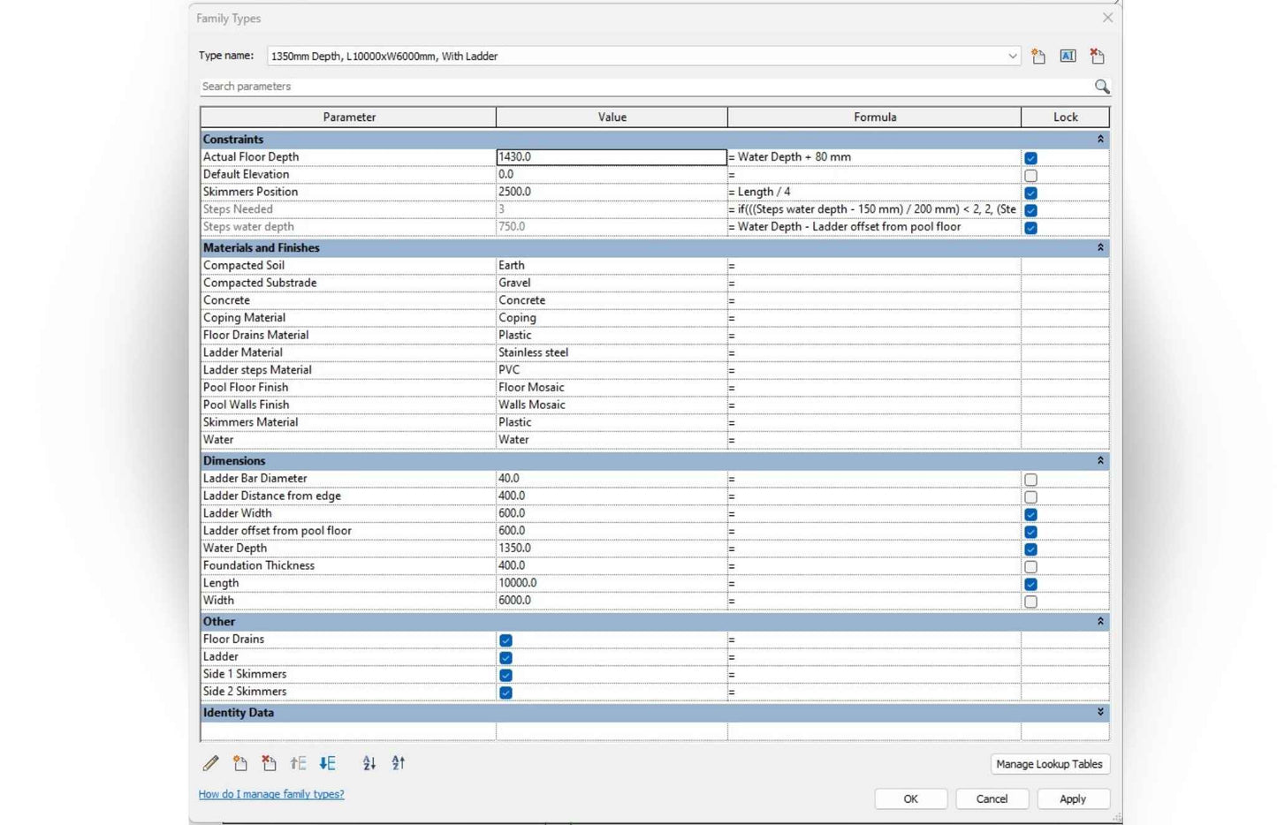Click the New Type icon
Screen dimensions: 1277x825
pyautogui.click(x=1038, y=57)
